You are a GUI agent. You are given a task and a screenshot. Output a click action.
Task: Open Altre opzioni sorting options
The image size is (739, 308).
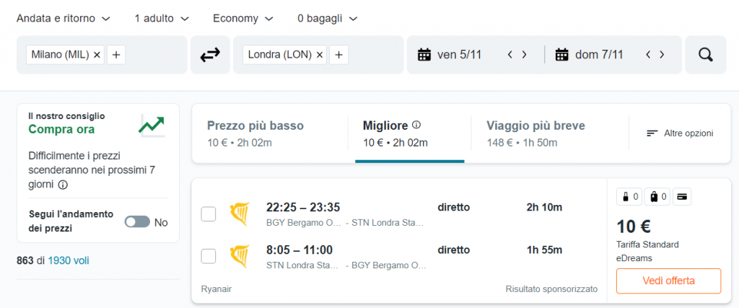(x=680, y=133)
